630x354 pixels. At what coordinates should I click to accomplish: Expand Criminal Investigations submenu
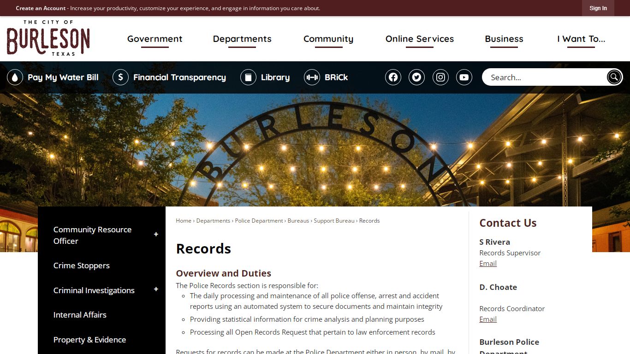tap(156, 289)
